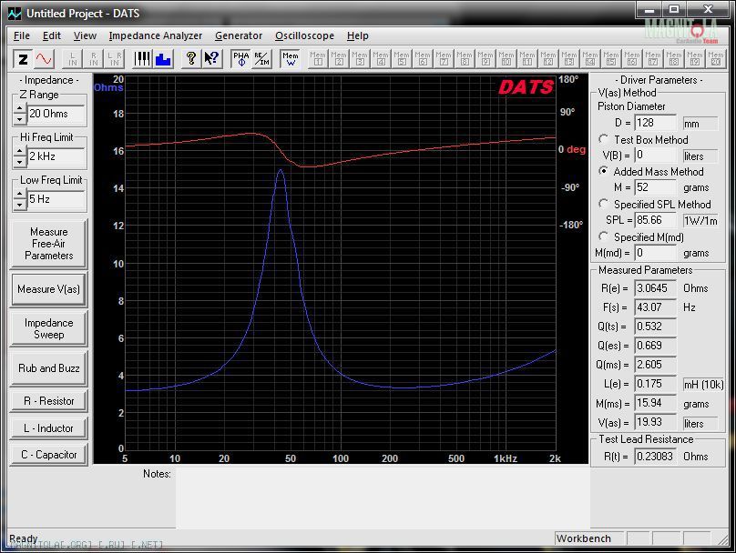This screenshot has height=553, width=736.
Task: Open the File menu
Action: [x=22, y=35]
